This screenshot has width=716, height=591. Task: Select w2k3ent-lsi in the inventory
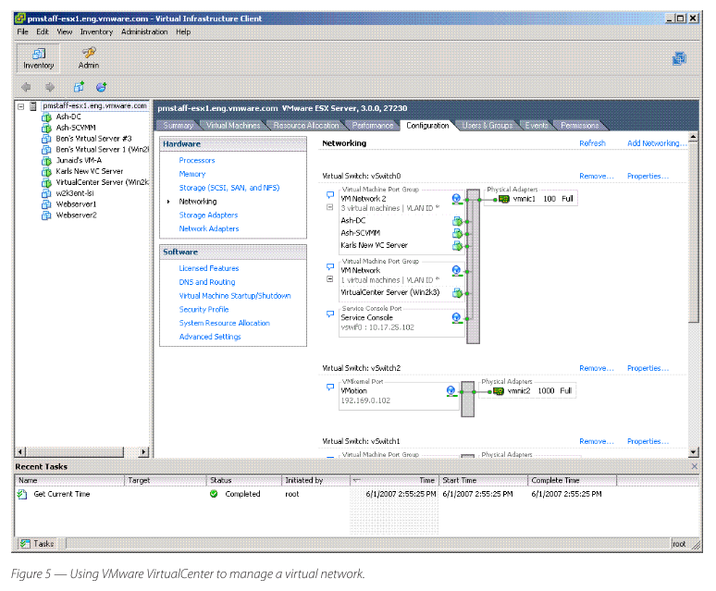pyautogui.click(x=74, y=193)
